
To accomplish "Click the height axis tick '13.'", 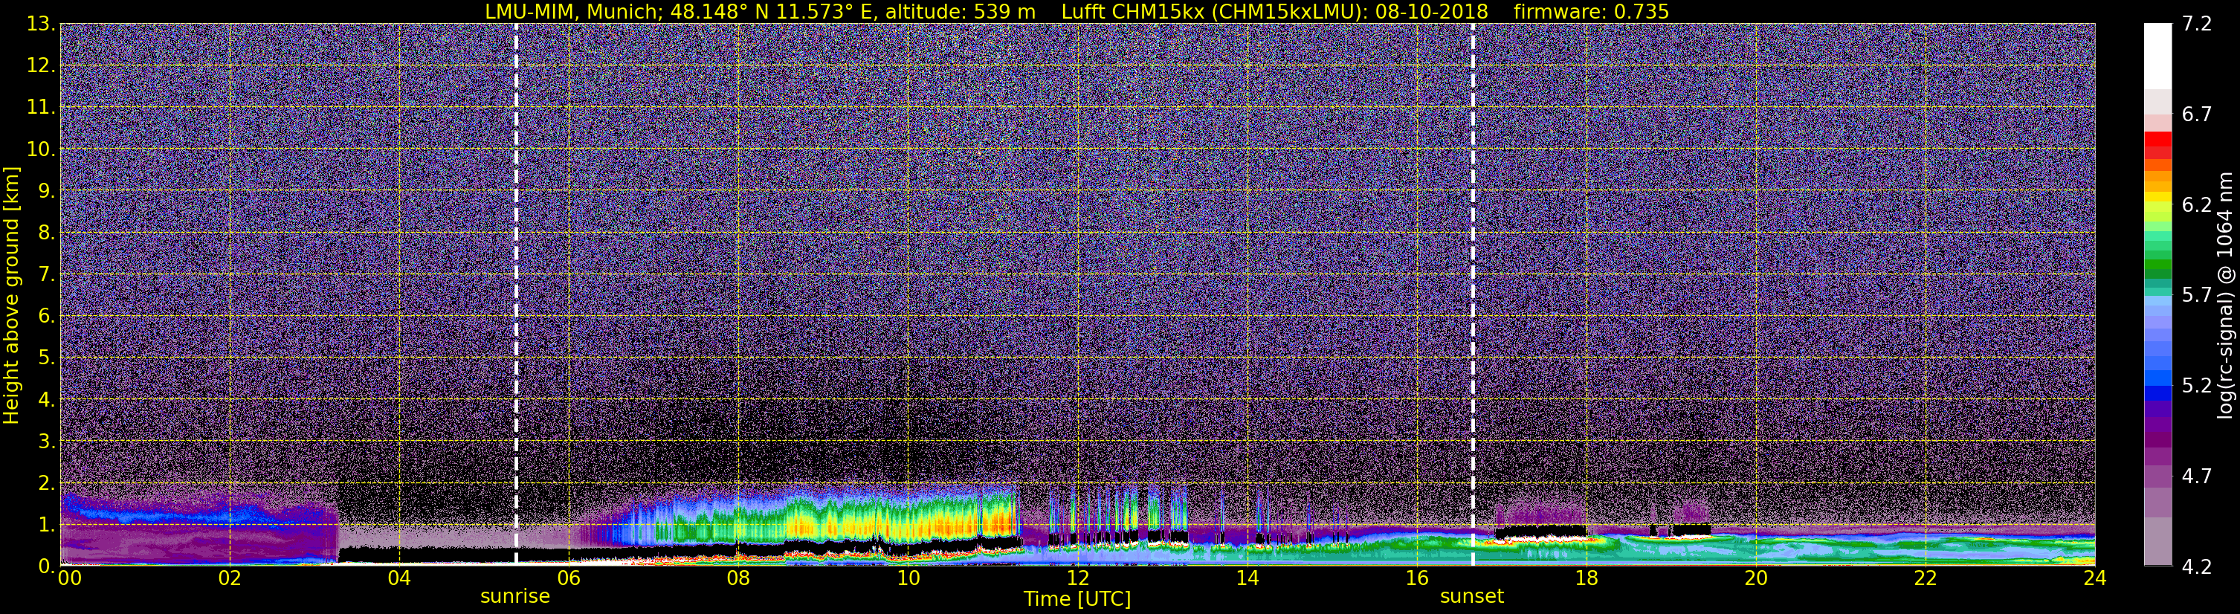I will coord(41,25).
